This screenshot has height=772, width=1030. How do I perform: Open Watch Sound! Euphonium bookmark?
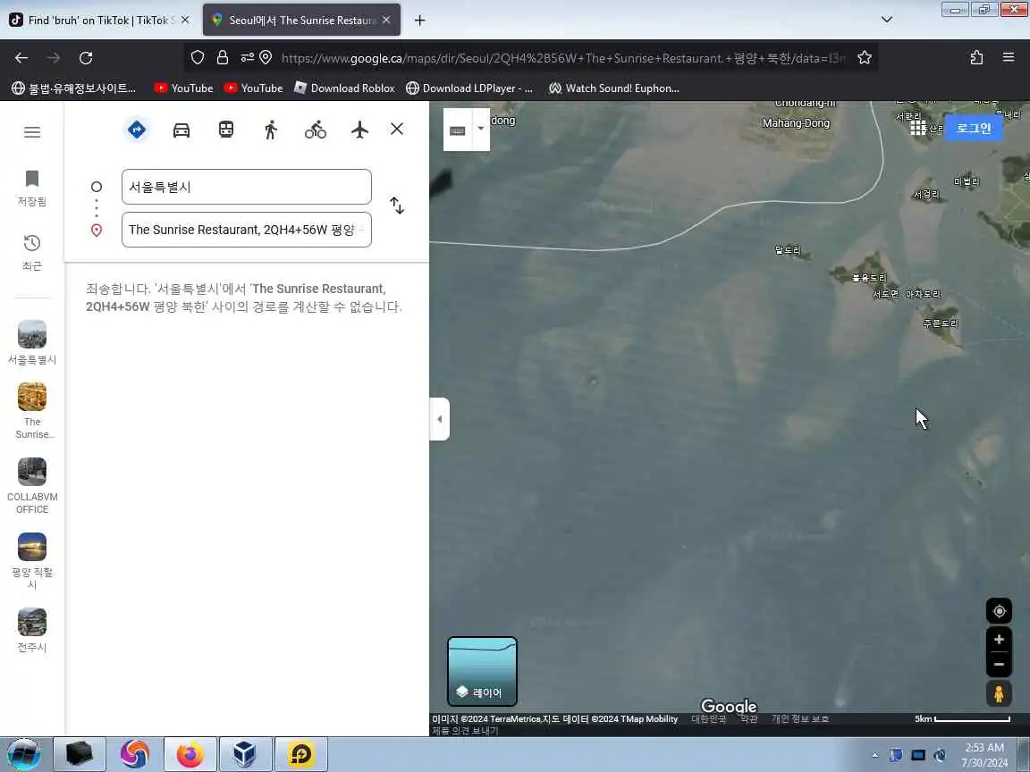tap(613, 88)
